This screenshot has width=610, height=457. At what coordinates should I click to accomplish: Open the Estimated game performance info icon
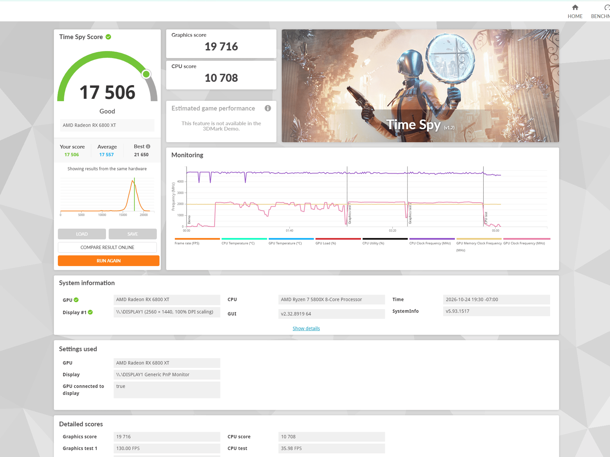[268, 108]
